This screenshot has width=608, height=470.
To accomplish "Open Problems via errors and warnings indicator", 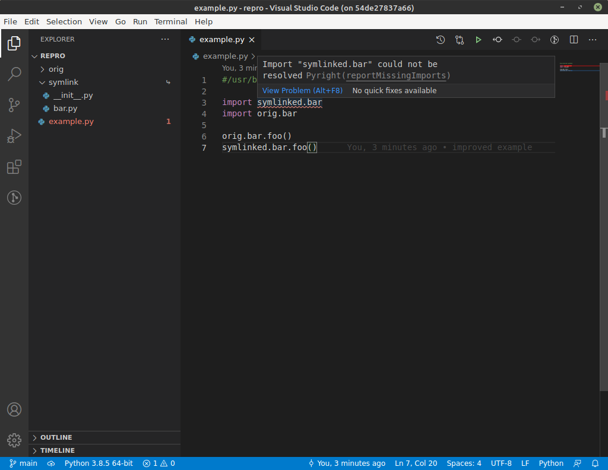I will click(x=159, y=463).
